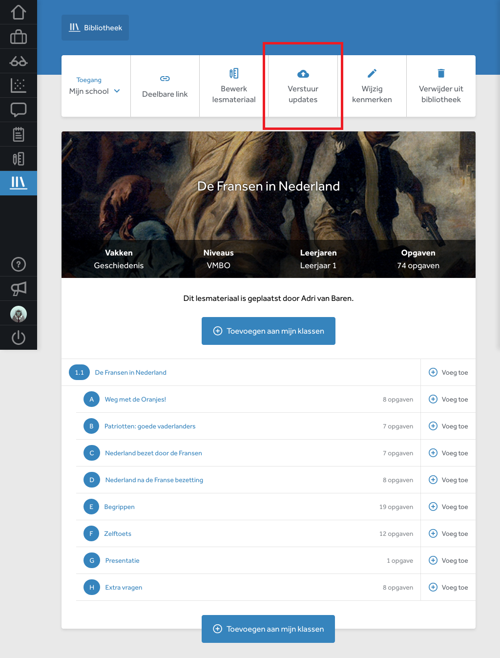Open the scatter chart icon in sidebar
The height and width of the screenshot is (658, 500).
coord(19,85)
